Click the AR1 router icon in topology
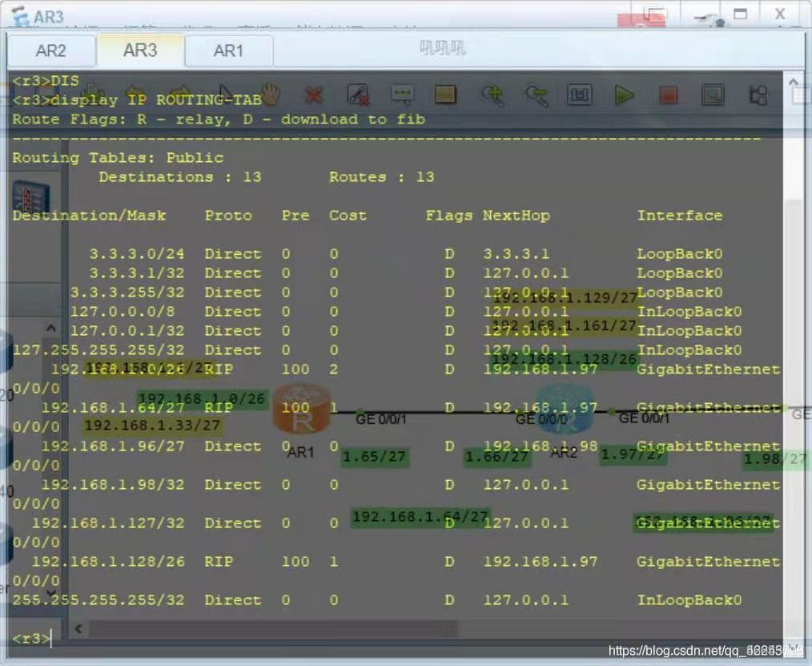The width and height of the screenshot is (812, 666). point(301,409)
